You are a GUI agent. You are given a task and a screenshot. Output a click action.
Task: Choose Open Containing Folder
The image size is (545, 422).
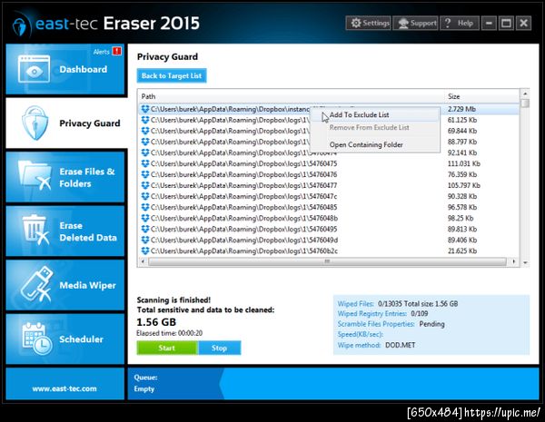(374, 144)
